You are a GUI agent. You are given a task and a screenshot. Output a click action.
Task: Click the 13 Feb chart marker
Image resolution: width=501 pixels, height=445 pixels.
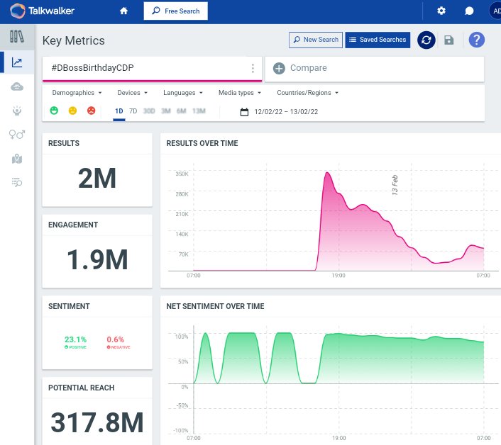[395, 186]
